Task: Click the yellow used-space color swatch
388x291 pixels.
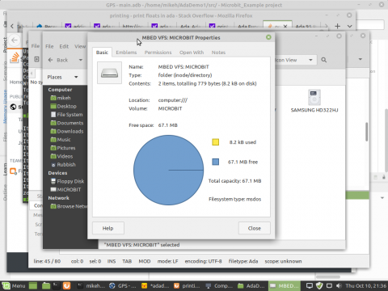Action: (215, 142)
